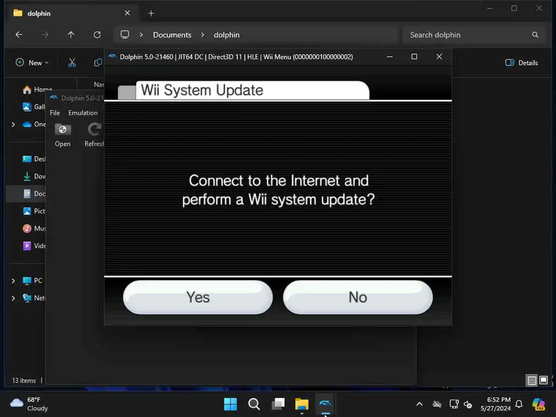
Task: Select OneDrive in the sidebar
Action: pos(34,124)
